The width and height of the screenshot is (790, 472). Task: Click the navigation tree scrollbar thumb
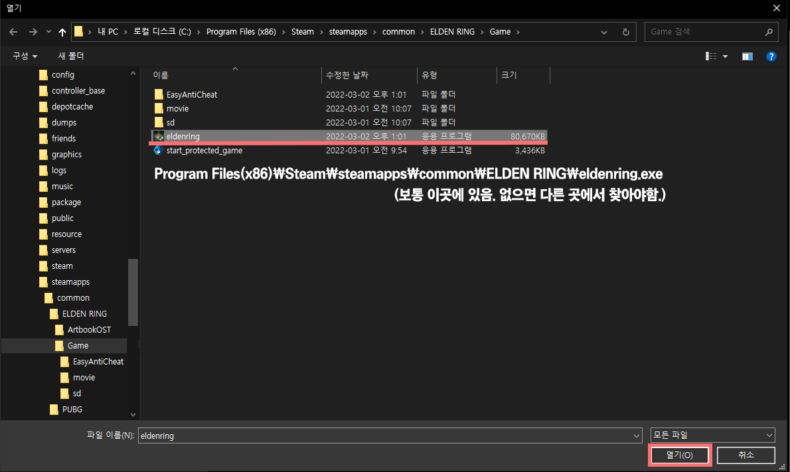(x=133, y=292)
